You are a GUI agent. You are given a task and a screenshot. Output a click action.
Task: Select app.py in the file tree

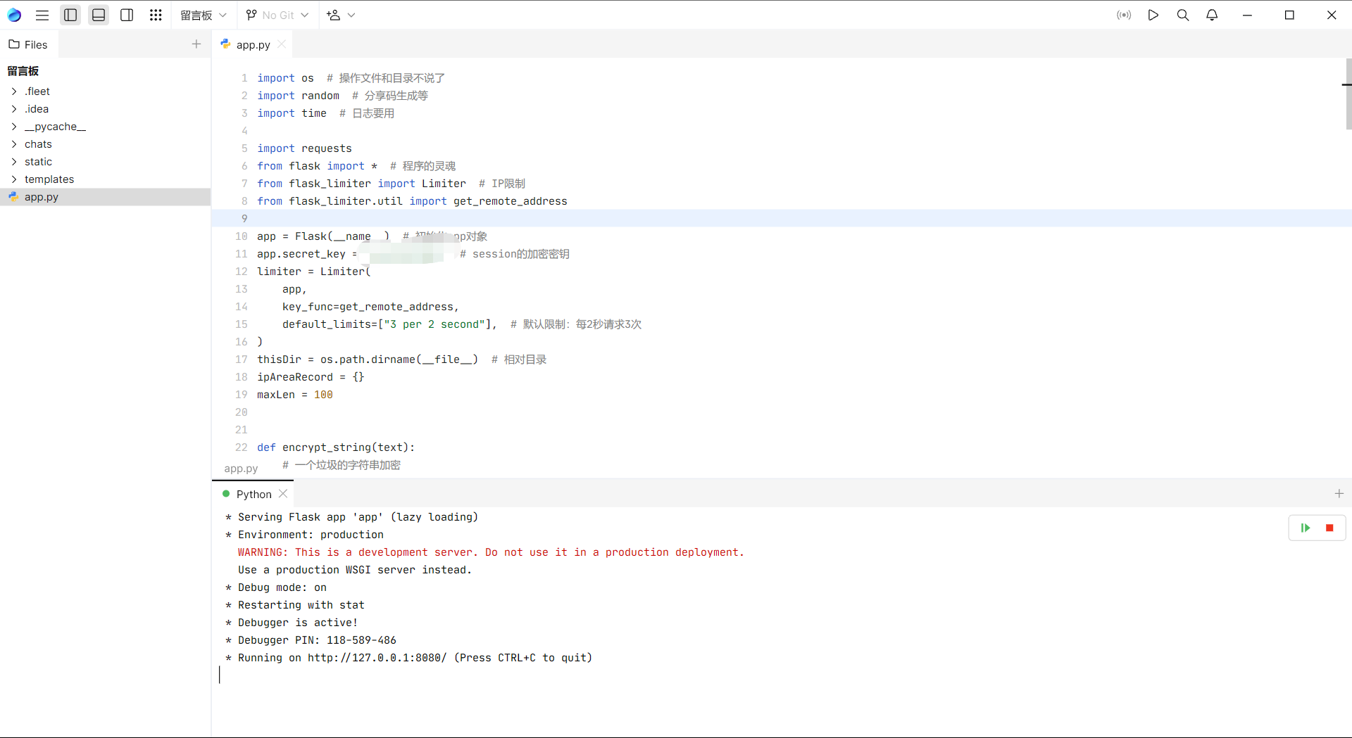pyautogui.click(x=42, y=197)
